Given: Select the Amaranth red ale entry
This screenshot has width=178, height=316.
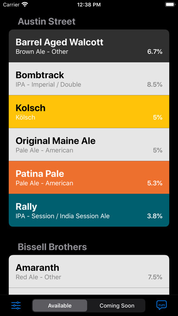Looking at the screenshot, I should point(89,271).
